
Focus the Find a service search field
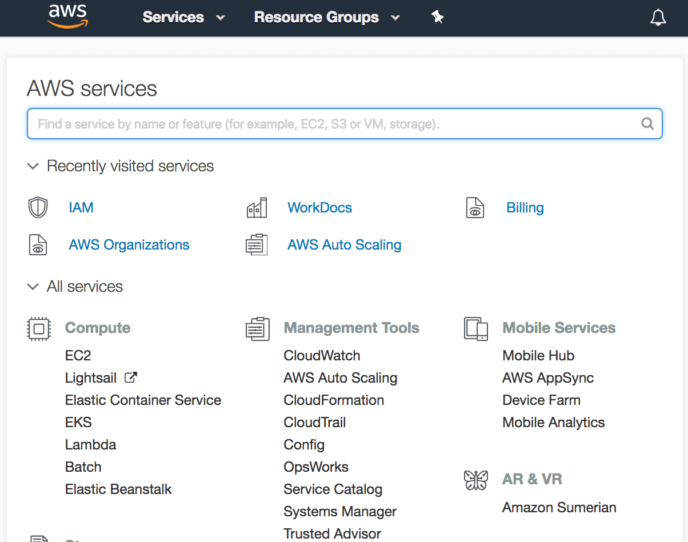tap(345, 123)
